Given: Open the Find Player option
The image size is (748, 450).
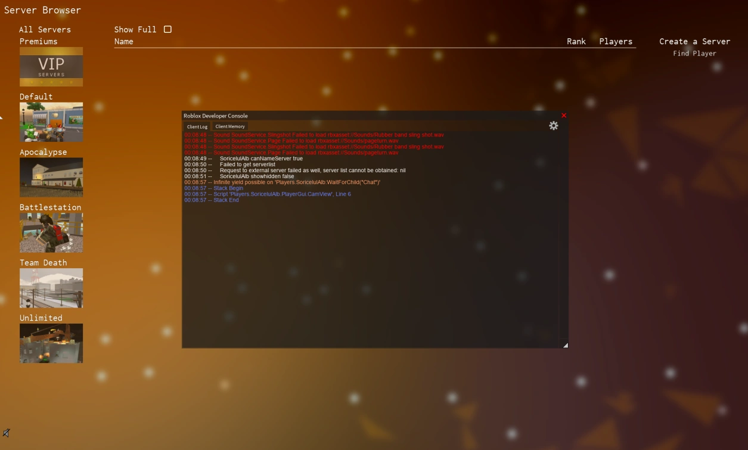Looking at the screenshot, I should point(694,54).
